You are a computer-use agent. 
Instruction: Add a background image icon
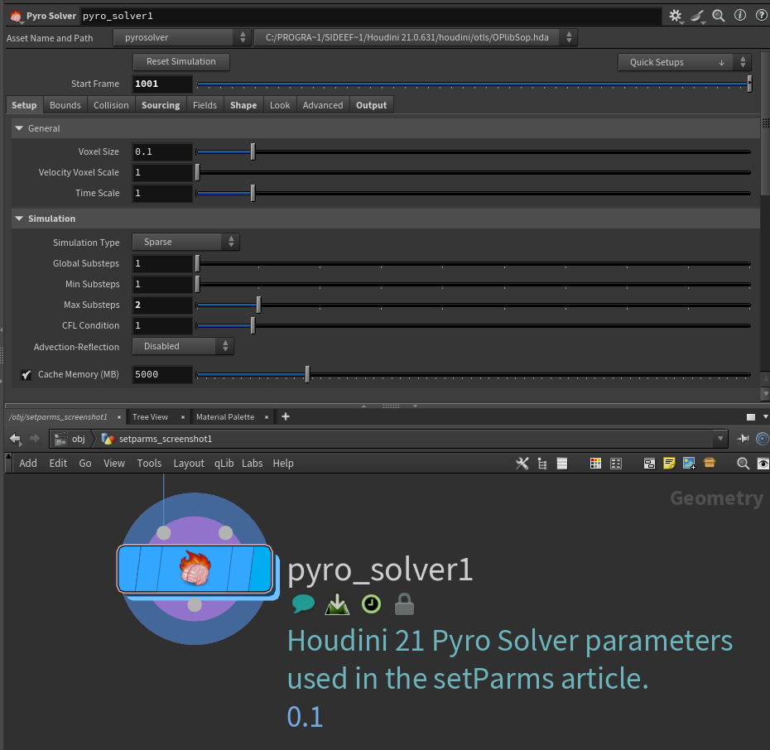click(x=689, y=464)
